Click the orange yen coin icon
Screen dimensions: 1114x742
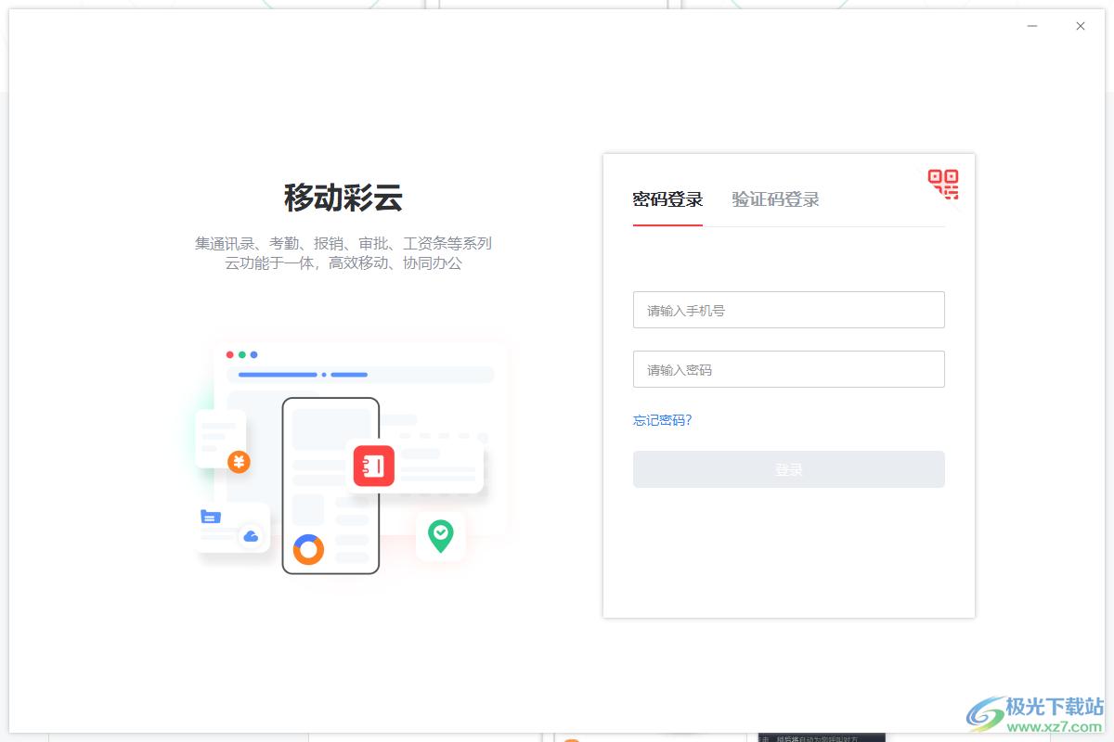pos(239,462)
